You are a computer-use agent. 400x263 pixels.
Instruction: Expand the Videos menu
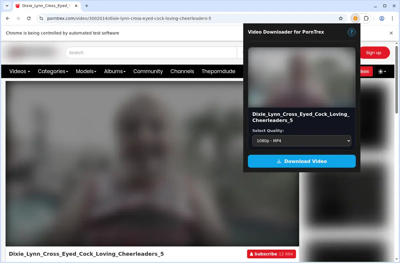tap(20, 71)
